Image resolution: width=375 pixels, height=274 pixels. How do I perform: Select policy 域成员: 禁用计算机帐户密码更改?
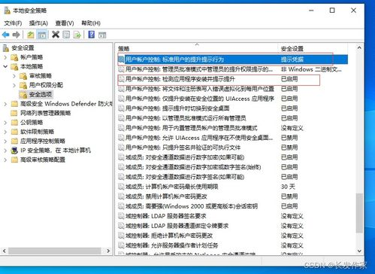(x=233, y=196)
